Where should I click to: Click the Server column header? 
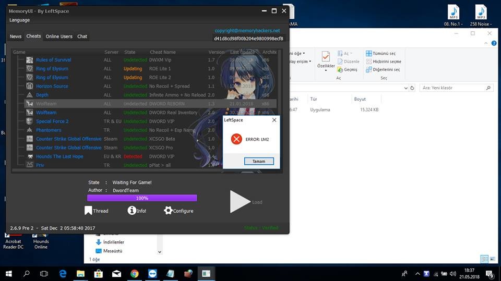pos(111,52)
